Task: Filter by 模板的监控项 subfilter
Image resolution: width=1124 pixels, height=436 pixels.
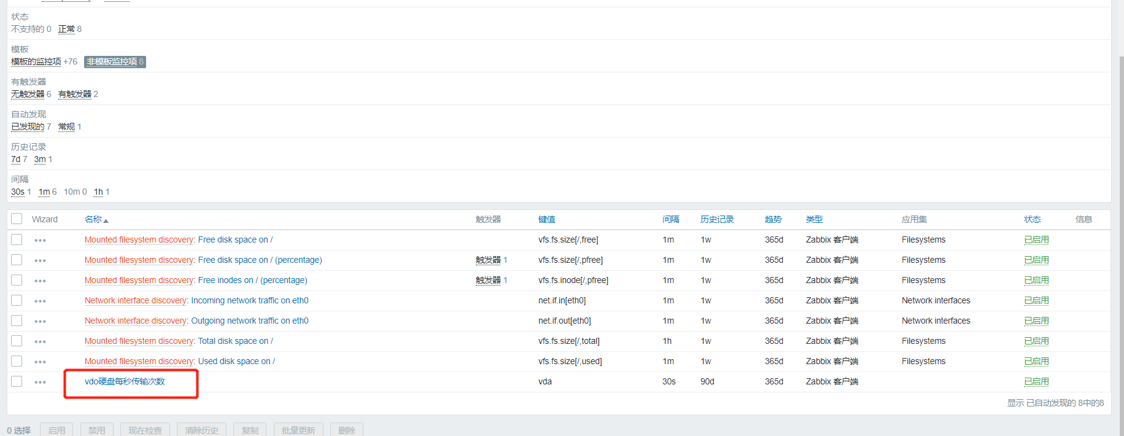Action: pyautogui.click(x=36, y=61)
